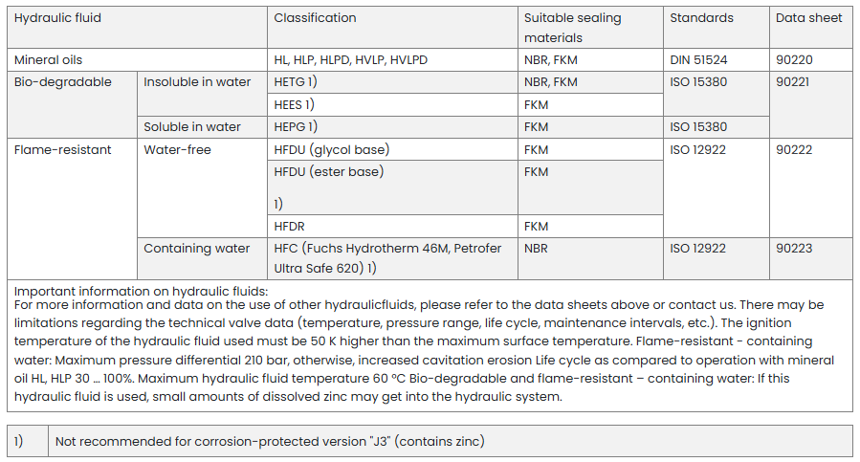This screenshot has height=462, width=860.
Task: Select the Mineral oils row label
Action: click(49, 60)
